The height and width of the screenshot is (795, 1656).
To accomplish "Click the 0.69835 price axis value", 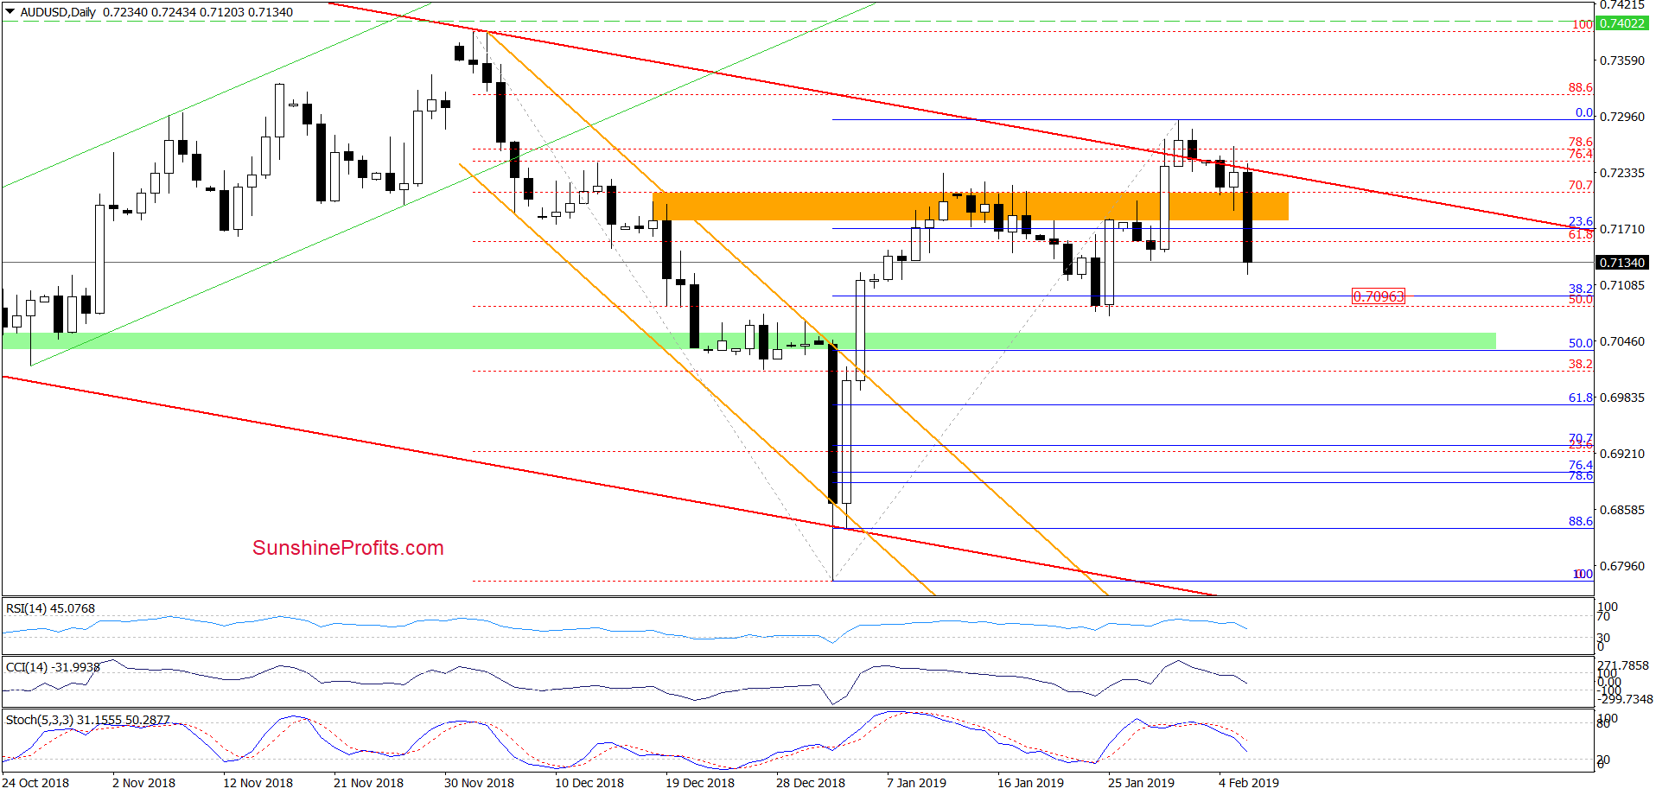I will point(1622,397).
